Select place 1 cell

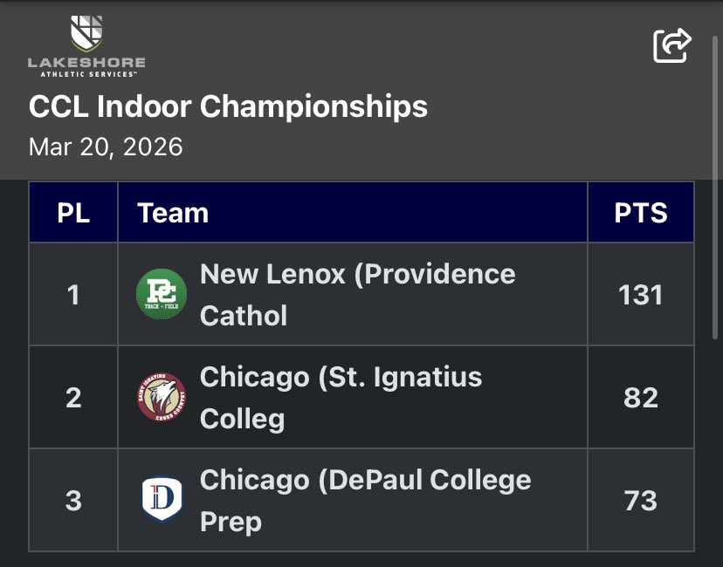pos(73,294)
